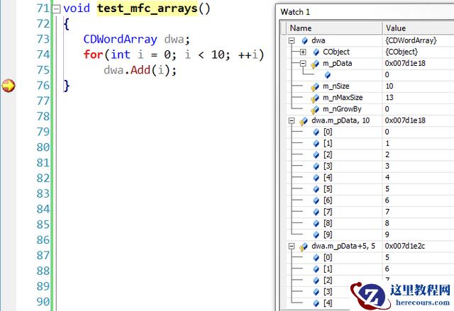Click the icon beside dwa.m_pData, 10

tap(304, 121)
